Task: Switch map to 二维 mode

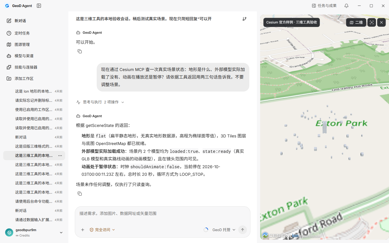Action: [x=356, y=22]
